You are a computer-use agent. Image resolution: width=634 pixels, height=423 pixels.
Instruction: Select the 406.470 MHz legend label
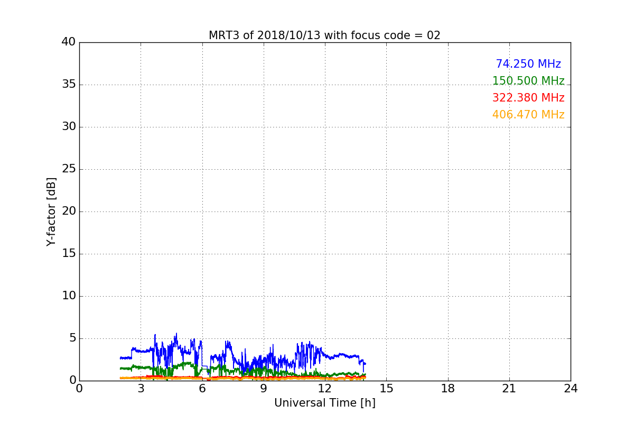tap(528, 115)
